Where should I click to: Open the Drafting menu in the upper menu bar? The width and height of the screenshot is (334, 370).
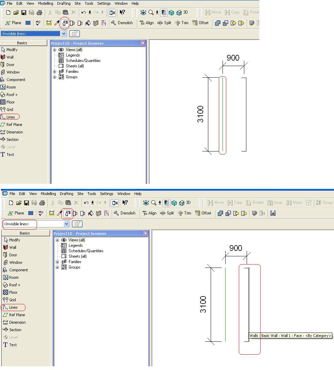(x=64, y=3)
